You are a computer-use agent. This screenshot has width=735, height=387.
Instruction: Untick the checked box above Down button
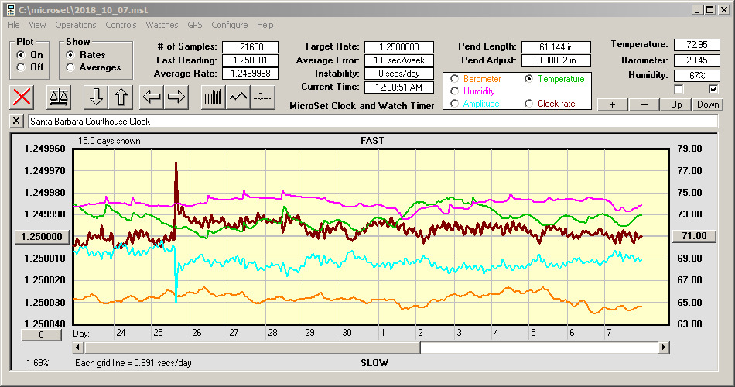[713, 89]
